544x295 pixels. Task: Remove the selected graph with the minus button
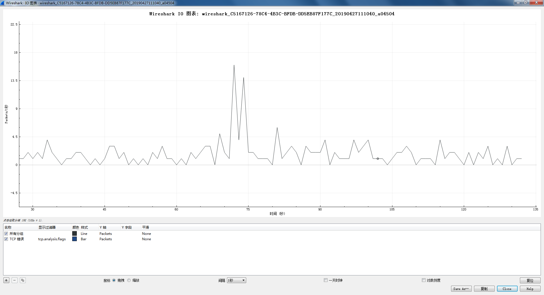(14, 280)
